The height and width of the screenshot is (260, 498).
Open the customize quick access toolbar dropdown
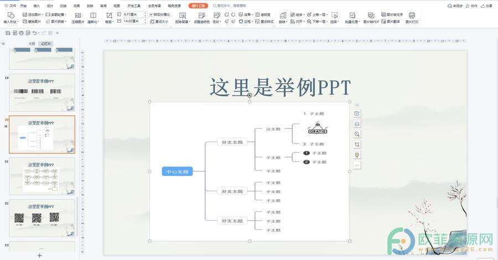coord(58,33)
